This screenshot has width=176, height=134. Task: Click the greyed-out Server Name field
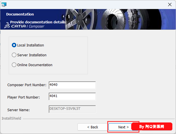pos(72,109)
